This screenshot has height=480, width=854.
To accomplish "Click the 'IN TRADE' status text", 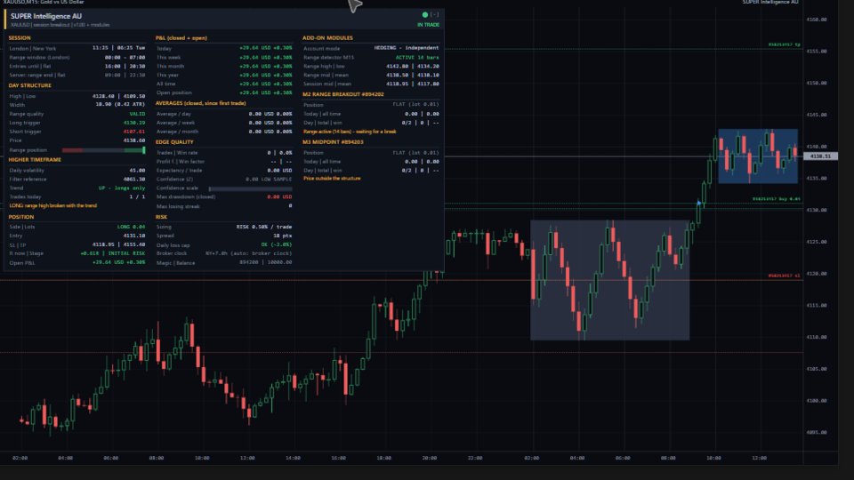I will (x=428, y=25).
